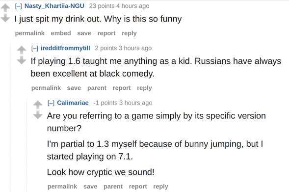The image size is (289, 192).
Task: Open Nasty_Khartiia-NGU's user profile
Action: tap(54, 6)
